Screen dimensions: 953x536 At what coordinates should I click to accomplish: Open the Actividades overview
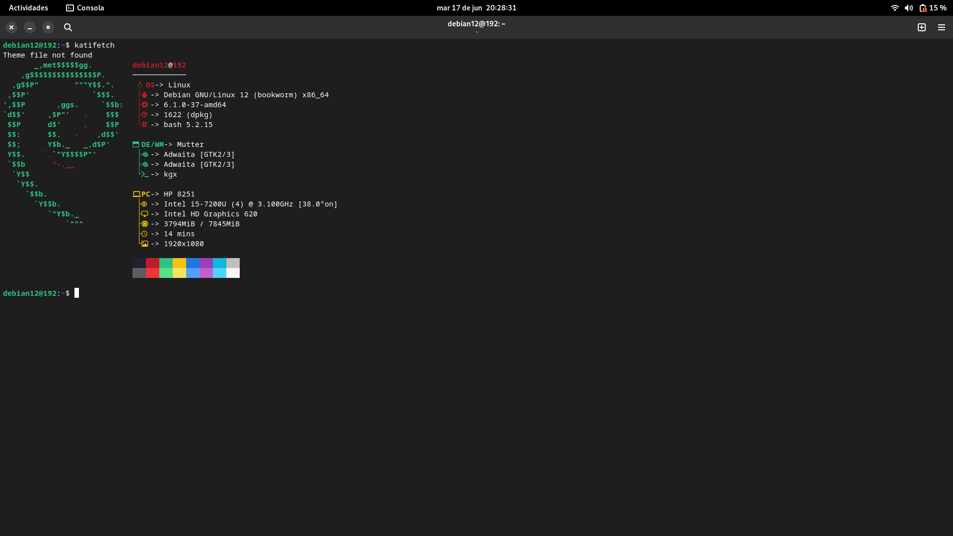[28, 8]
